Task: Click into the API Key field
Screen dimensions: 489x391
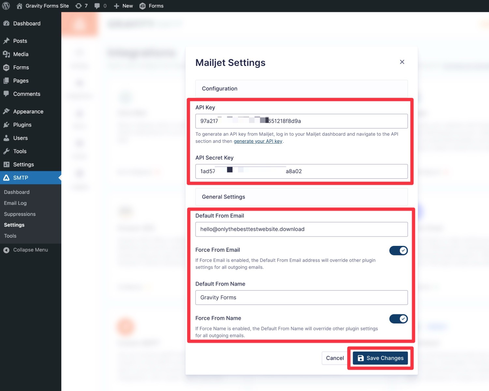Action: point(302,121)
